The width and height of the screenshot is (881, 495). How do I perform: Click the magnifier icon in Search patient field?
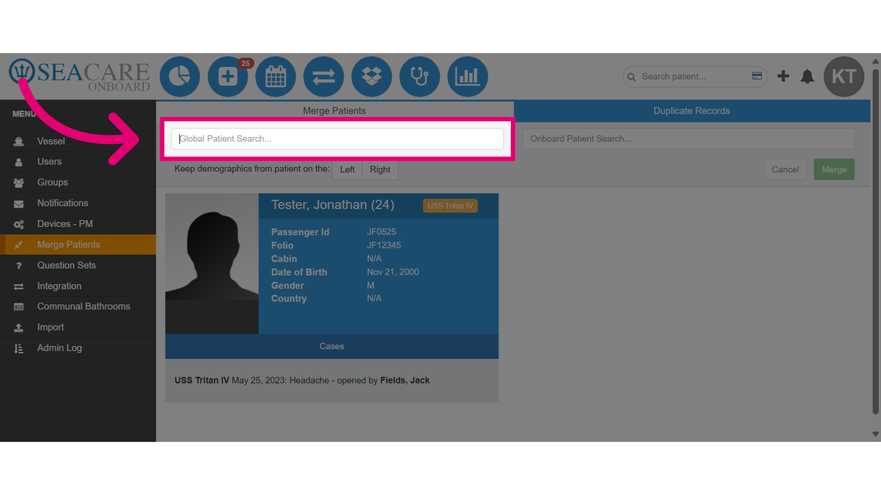tap(632, 77)
